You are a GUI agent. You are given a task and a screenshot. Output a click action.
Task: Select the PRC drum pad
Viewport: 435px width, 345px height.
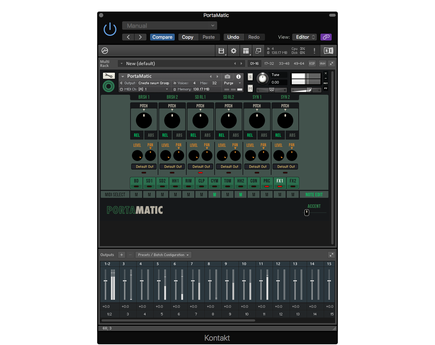(267, 183)
